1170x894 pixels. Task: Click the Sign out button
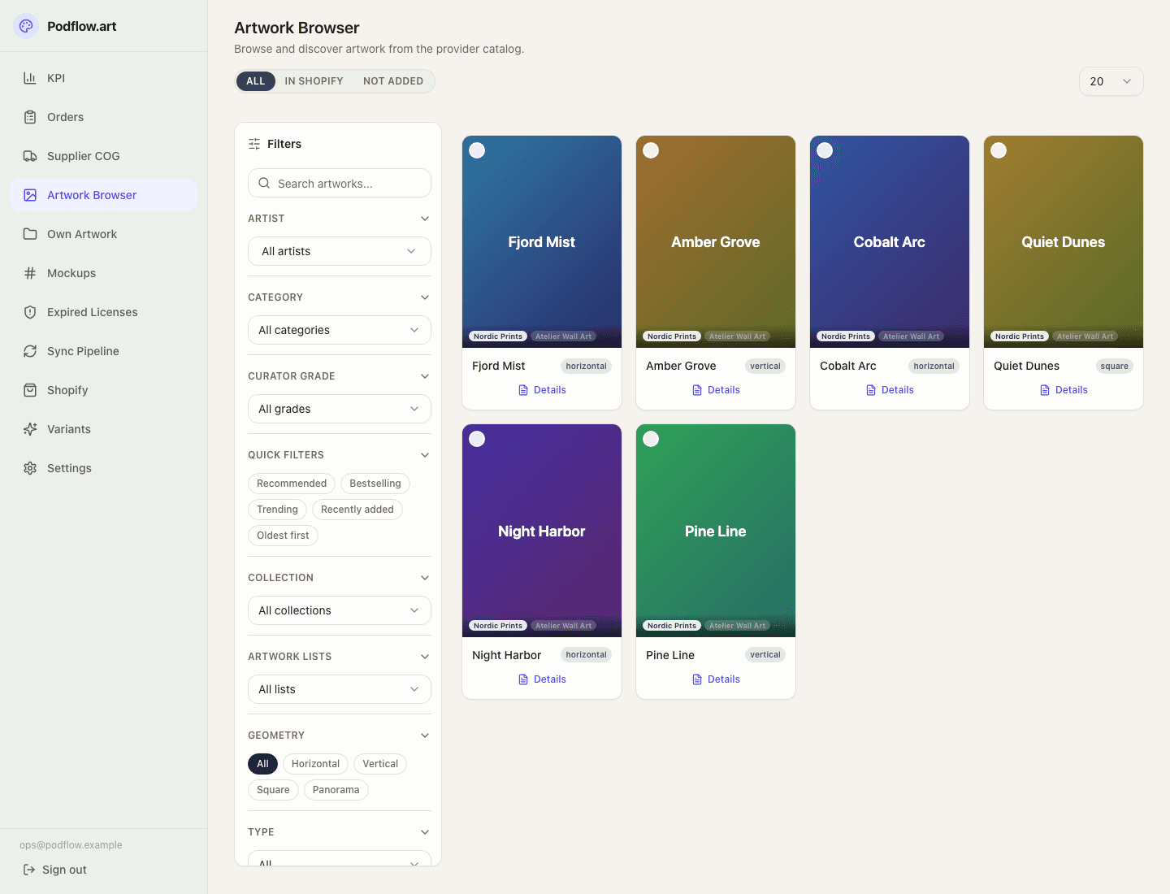(54, 870)
